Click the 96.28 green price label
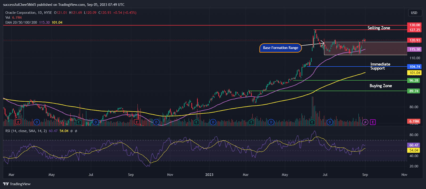Image resolution: width=426 pixels, height=189 pixels. (414, 80)
